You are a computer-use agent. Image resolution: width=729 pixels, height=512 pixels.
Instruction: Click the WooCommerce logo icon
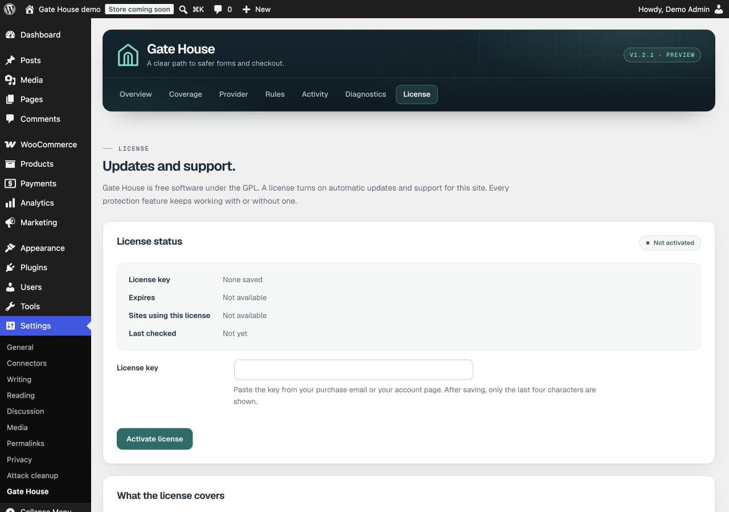(x=10, y=144)
